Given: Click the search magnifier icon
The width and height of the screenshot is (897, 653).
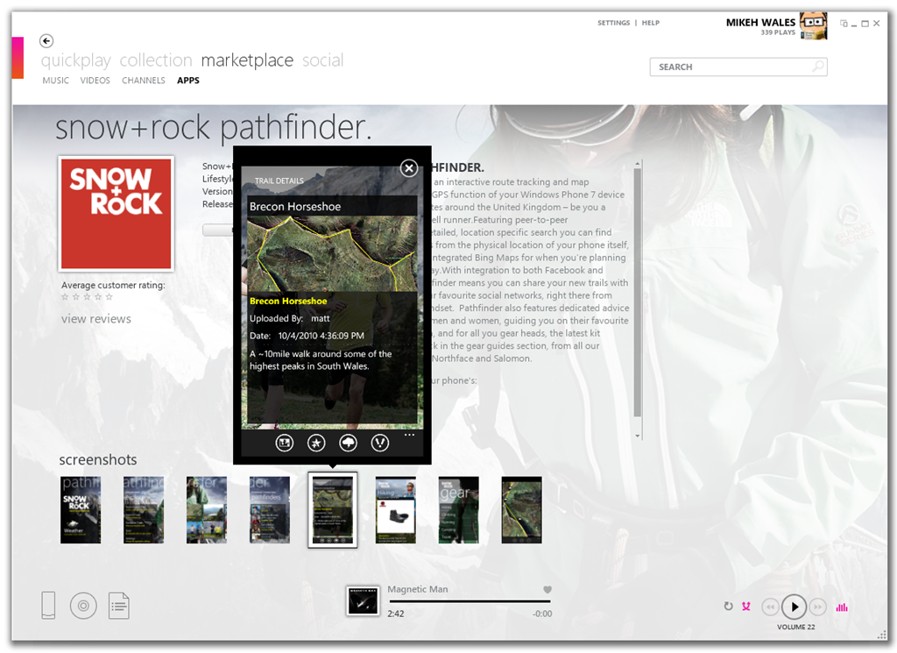Looking at the screenshot, I should click(818, 67).
